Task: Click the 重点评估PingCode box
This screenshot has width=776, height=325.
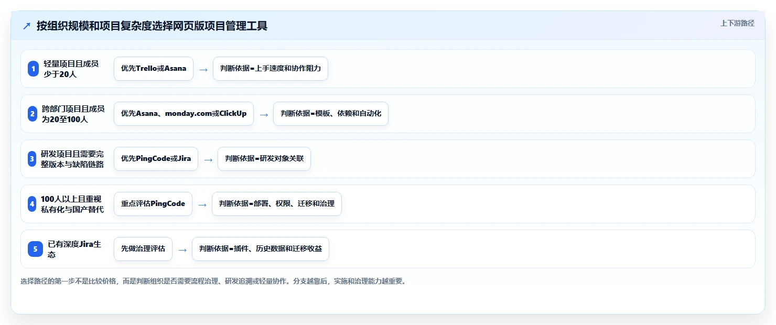Action: [x=153, y=204]
